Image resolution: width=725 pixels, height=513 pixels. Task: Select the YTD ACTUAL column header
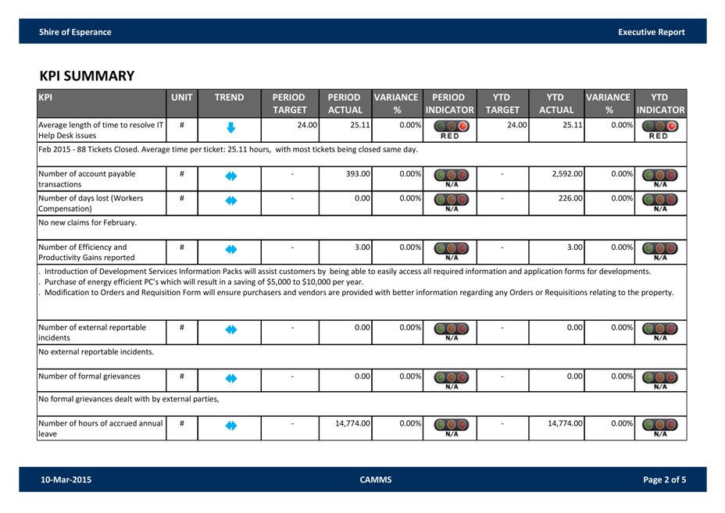tap(555, 104)
